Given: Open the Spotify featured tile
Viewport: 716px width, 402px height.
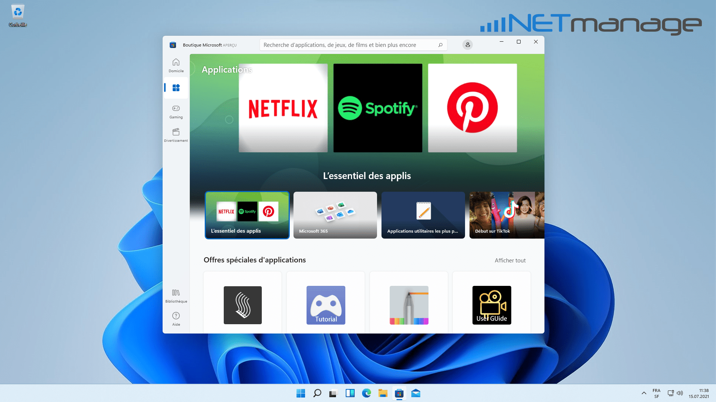Looking at the screenshot, I should (378, 108).
